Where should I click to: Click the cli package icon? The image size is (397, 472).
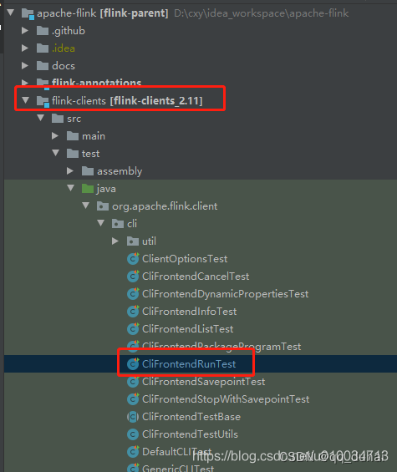tap(118, 224)
